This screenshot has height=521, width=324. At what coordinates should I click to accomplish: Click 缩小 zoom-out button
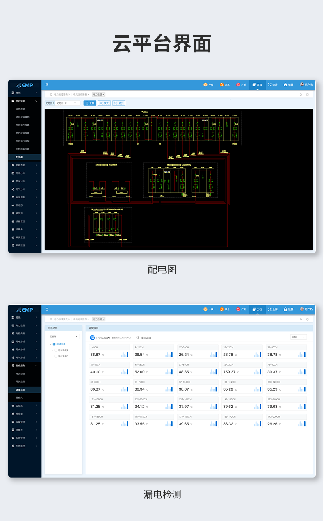[119, 103]
